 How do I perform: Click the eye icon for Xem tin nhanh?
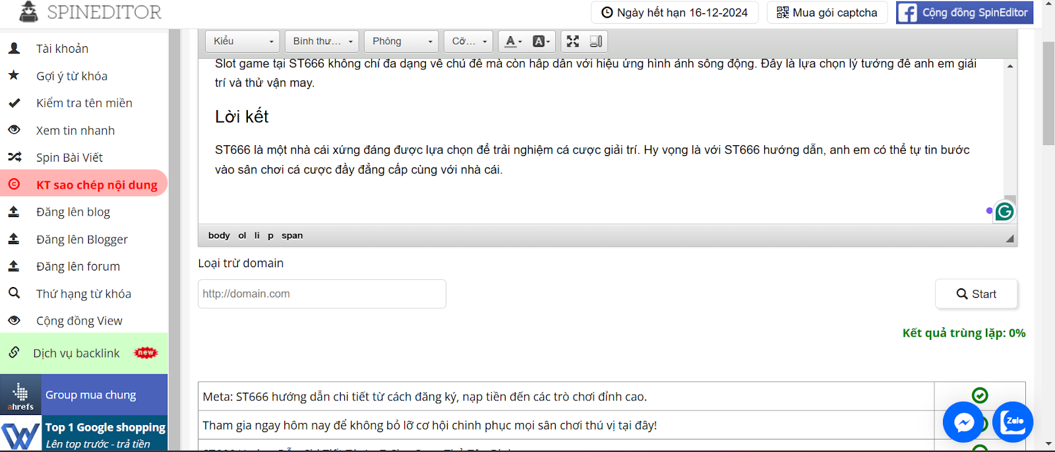click(x=14, y=130)
